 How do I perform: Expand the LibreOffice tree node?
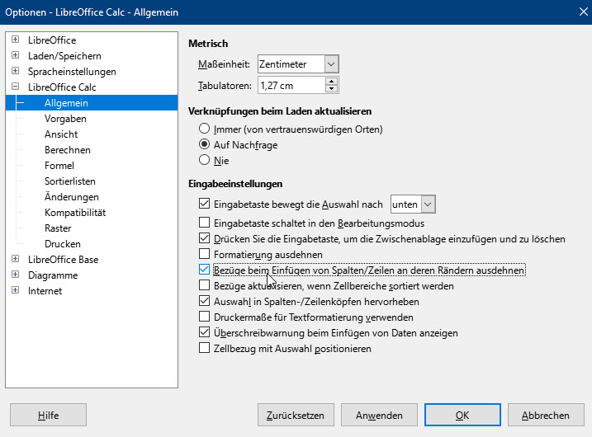(x=15, y=40)
